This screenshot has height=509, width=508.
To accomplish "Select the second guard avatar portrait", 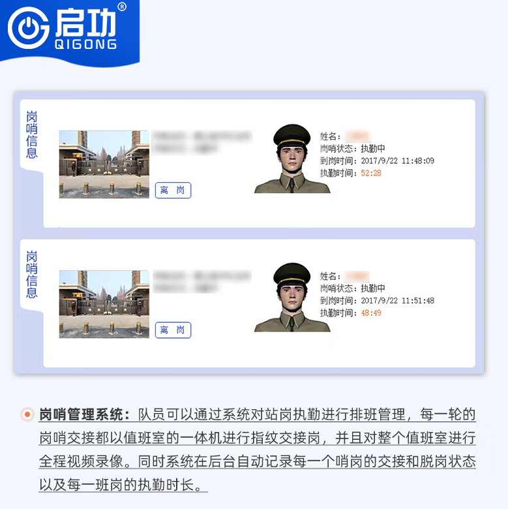I will [292, 298].
